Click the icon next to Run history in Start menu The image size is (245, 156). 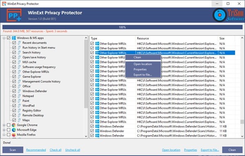19,48
